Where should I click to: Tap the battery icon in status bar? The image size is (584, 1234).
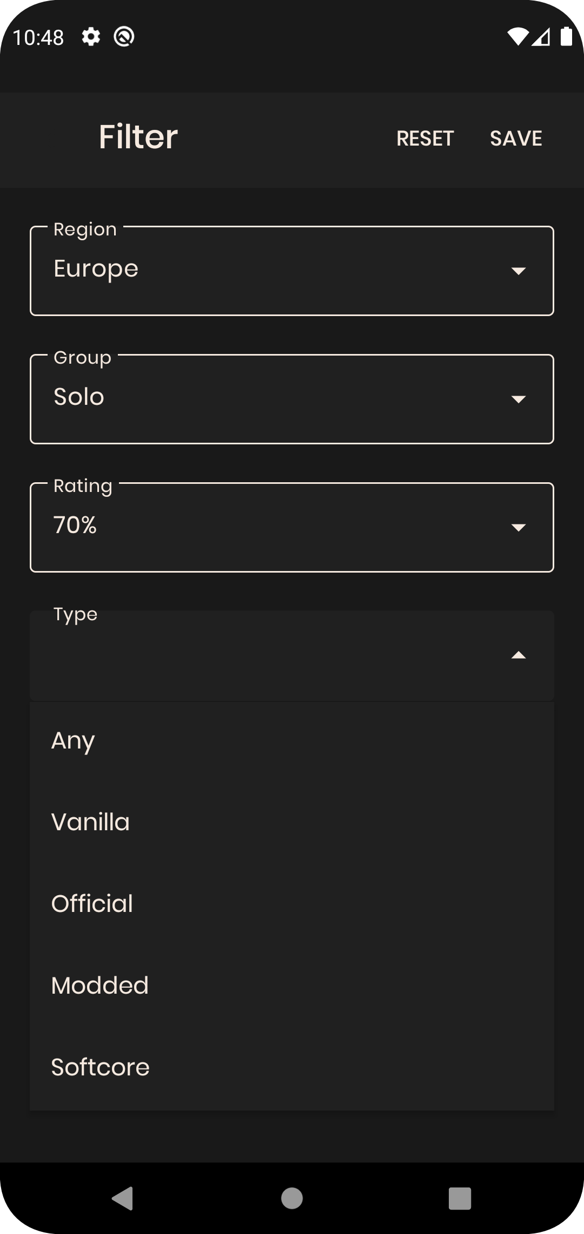pos(566,36)
